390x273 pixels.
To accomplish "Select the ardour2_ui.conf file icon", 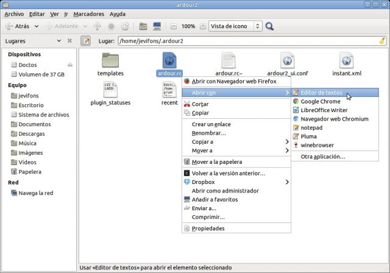I will tap(287, 60).
